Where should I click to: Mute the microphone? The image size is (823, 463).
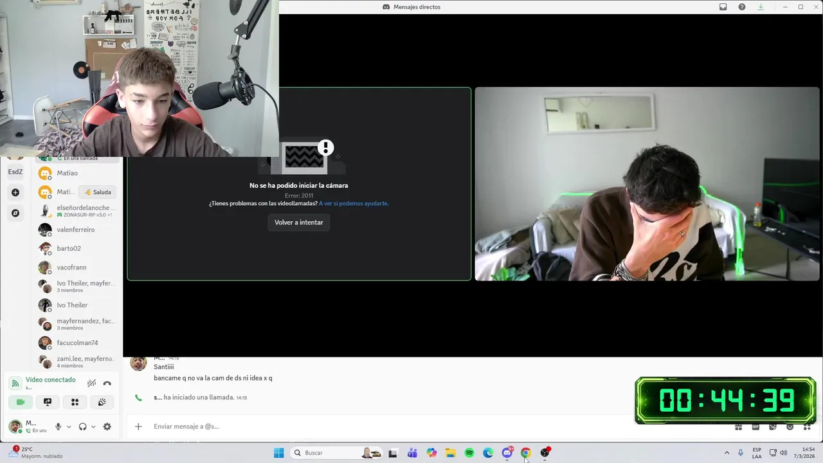point(58,426)
